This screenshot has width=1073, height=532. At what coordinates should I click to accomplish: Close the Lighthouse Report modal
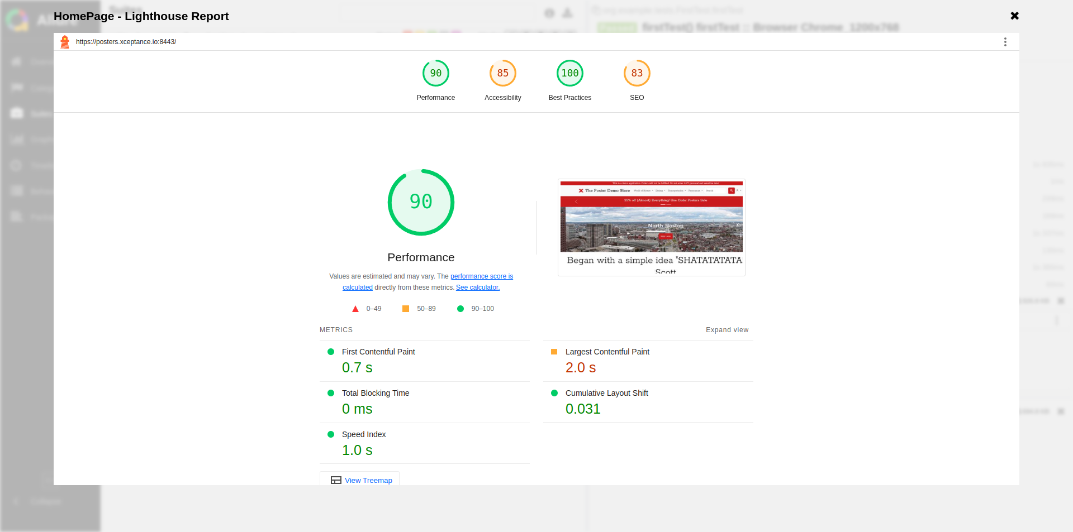coord(1014,16)
